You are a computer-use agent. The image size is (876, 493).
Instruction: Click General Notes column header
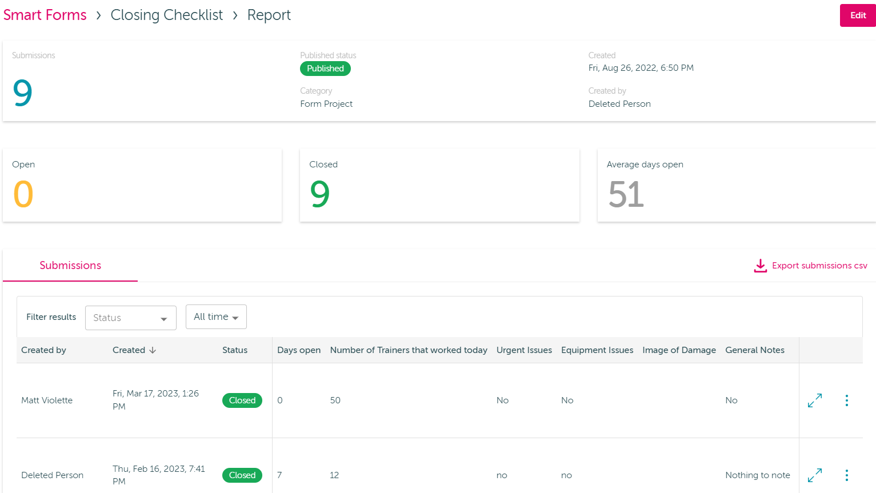755,350
